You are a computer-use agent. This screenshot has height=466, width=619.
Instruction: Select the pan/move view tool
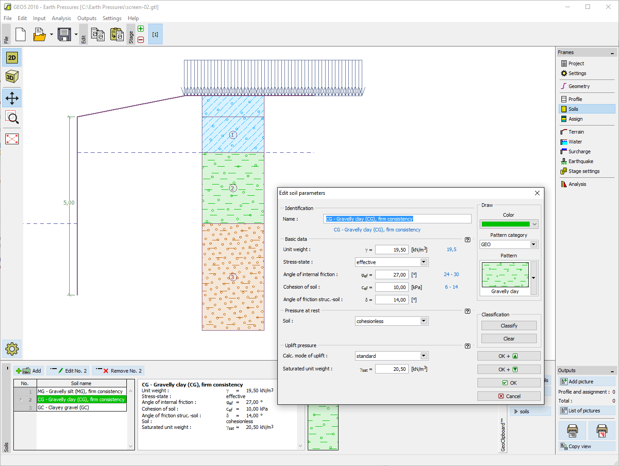tap(12, 98)
